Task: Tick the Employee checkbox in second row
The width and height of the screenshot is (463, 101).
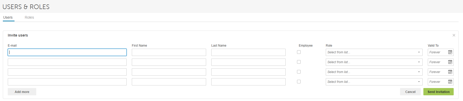Action: pos(299,62)
